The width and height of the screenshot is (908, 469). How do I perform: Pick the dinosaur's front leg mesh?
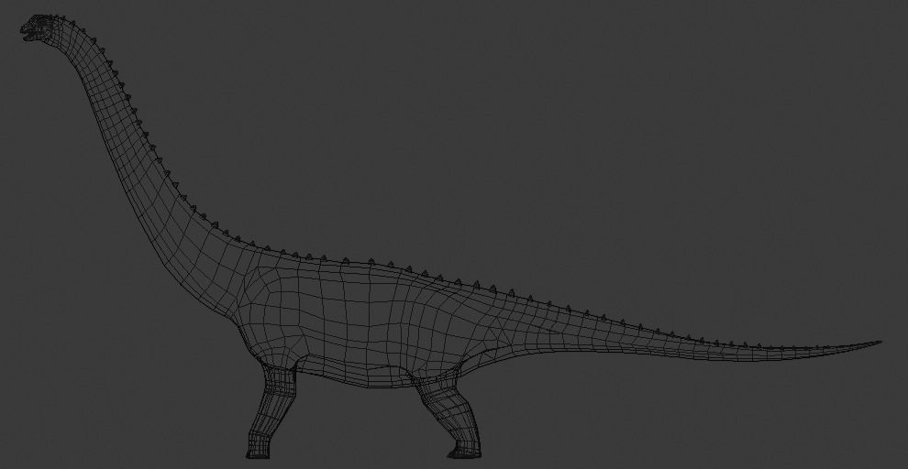pyautogui.click(x=273, y=410)
